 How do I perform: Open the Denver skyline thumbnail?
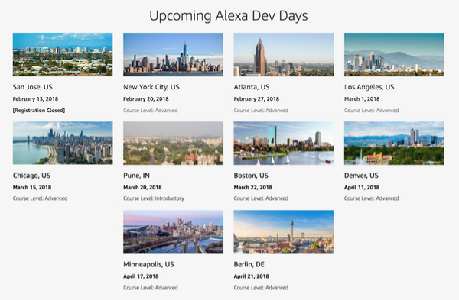point(394,144)
